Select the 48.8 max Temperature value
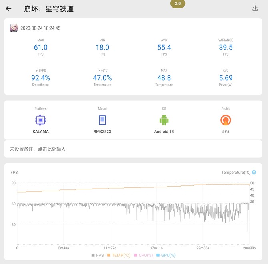 [164, 78]
